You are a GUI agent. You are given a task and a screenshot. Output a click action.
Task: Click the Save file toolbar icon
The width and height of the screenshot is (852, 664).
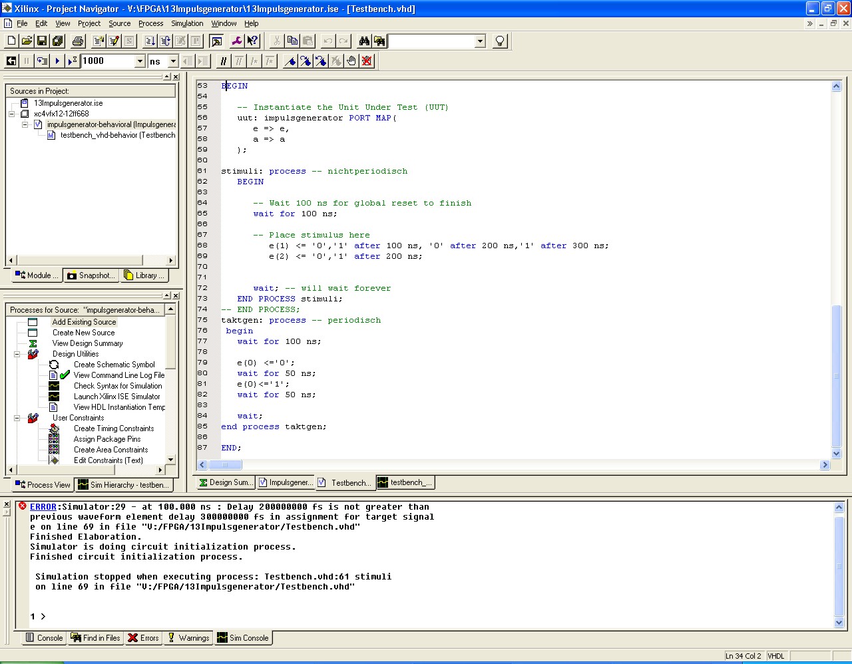click(41, 41)
